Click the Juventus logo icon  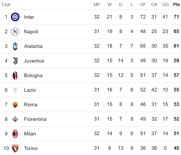point(15,61)
